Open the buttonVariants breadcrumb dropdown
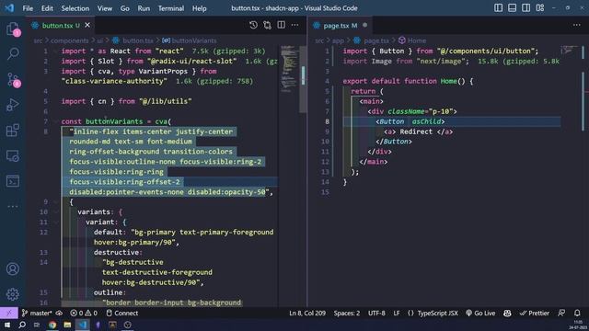 coord(190,40)
